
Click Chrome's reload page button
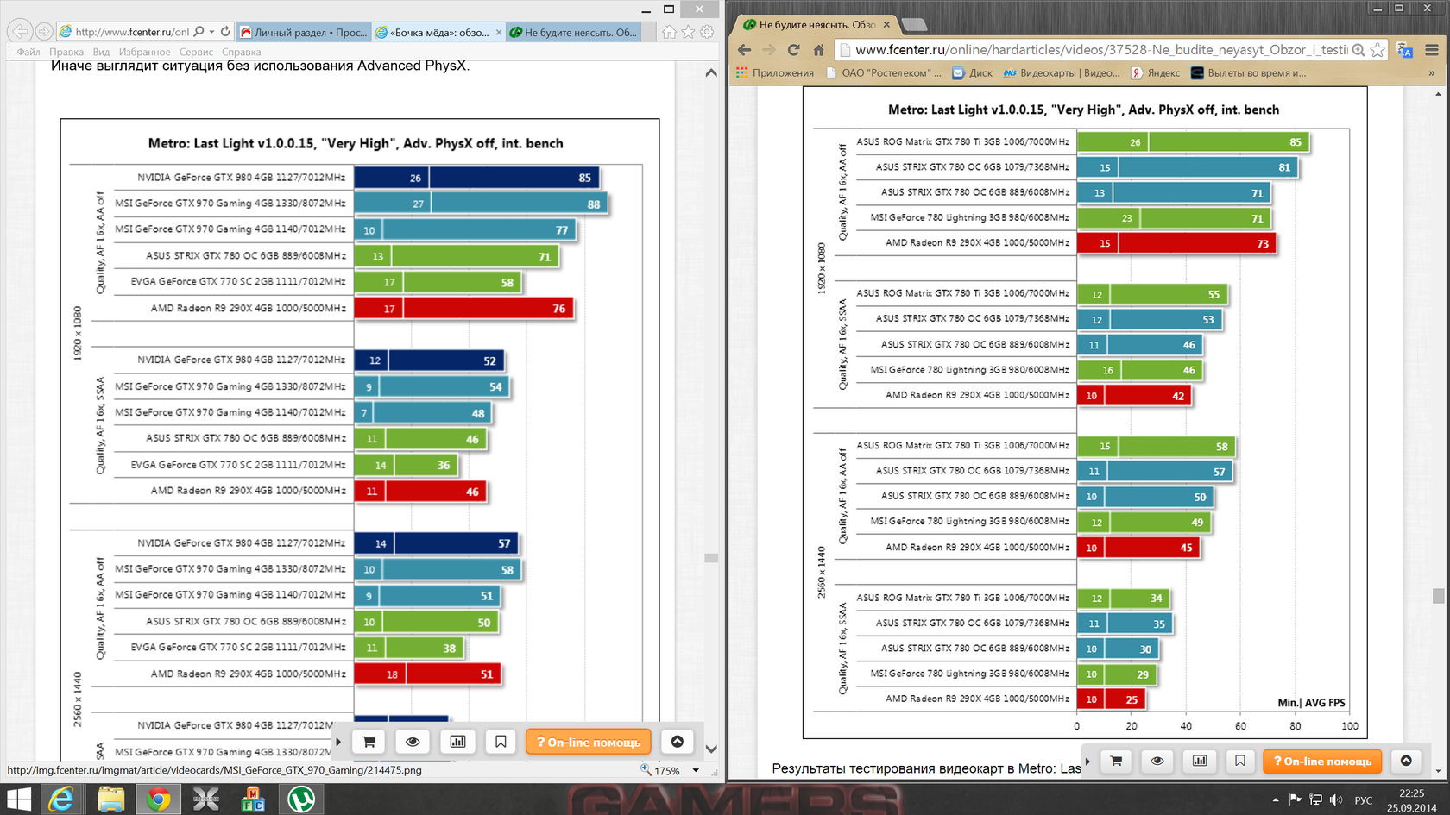793,50
